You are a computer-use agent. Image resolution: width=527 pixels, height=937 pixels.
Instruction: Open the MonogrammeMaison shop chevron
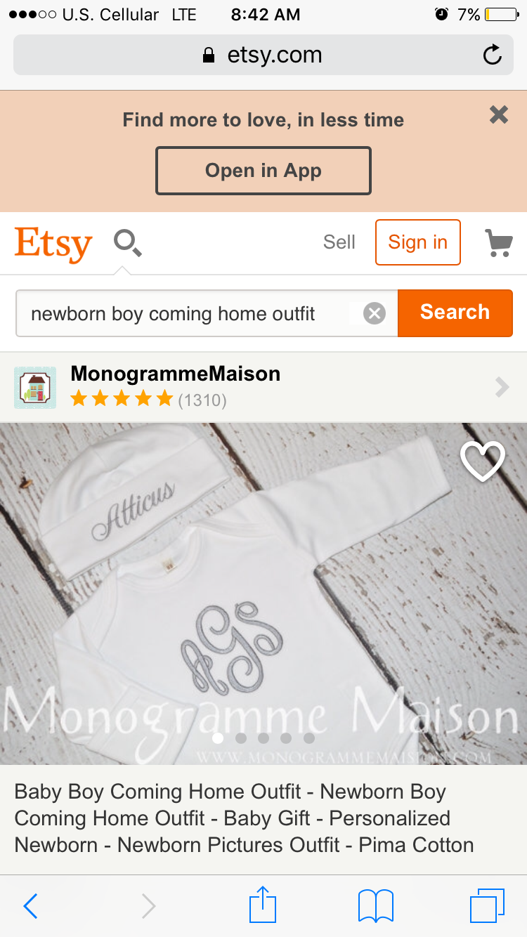click(502, 387)
